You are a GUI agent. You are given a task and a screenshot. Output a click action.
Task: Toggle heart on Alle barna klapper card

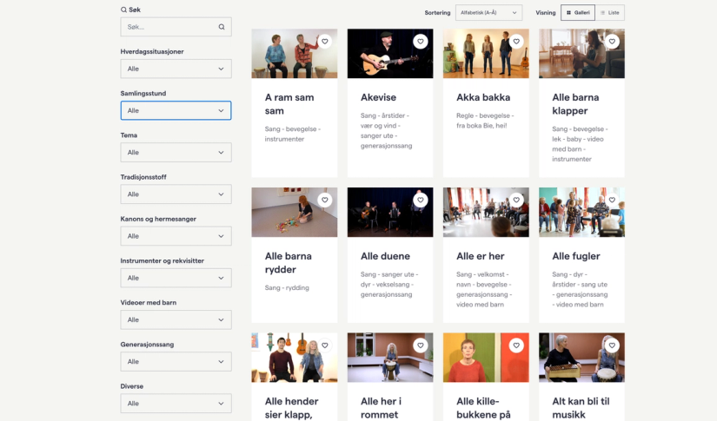coord(612,42)
